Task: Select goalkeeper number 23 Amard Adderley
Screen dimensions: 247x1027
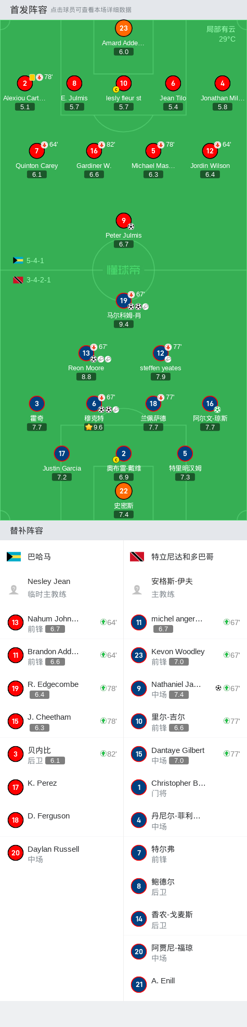Action: 123,29
